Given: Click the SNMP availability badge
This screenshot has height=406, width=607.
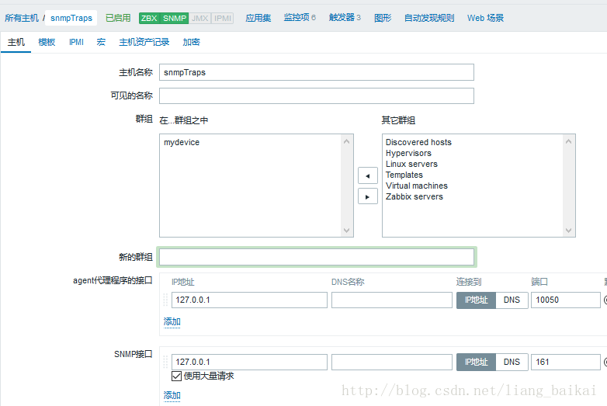Looking at the screenshot, I should coord(175,18).
